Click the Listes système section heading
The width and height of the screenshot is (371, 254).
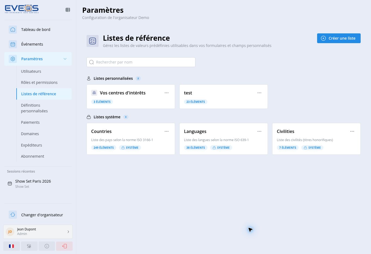(x=107, y=117)
